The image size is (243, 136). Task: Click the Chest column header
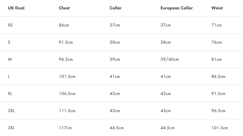click(64, 8)
